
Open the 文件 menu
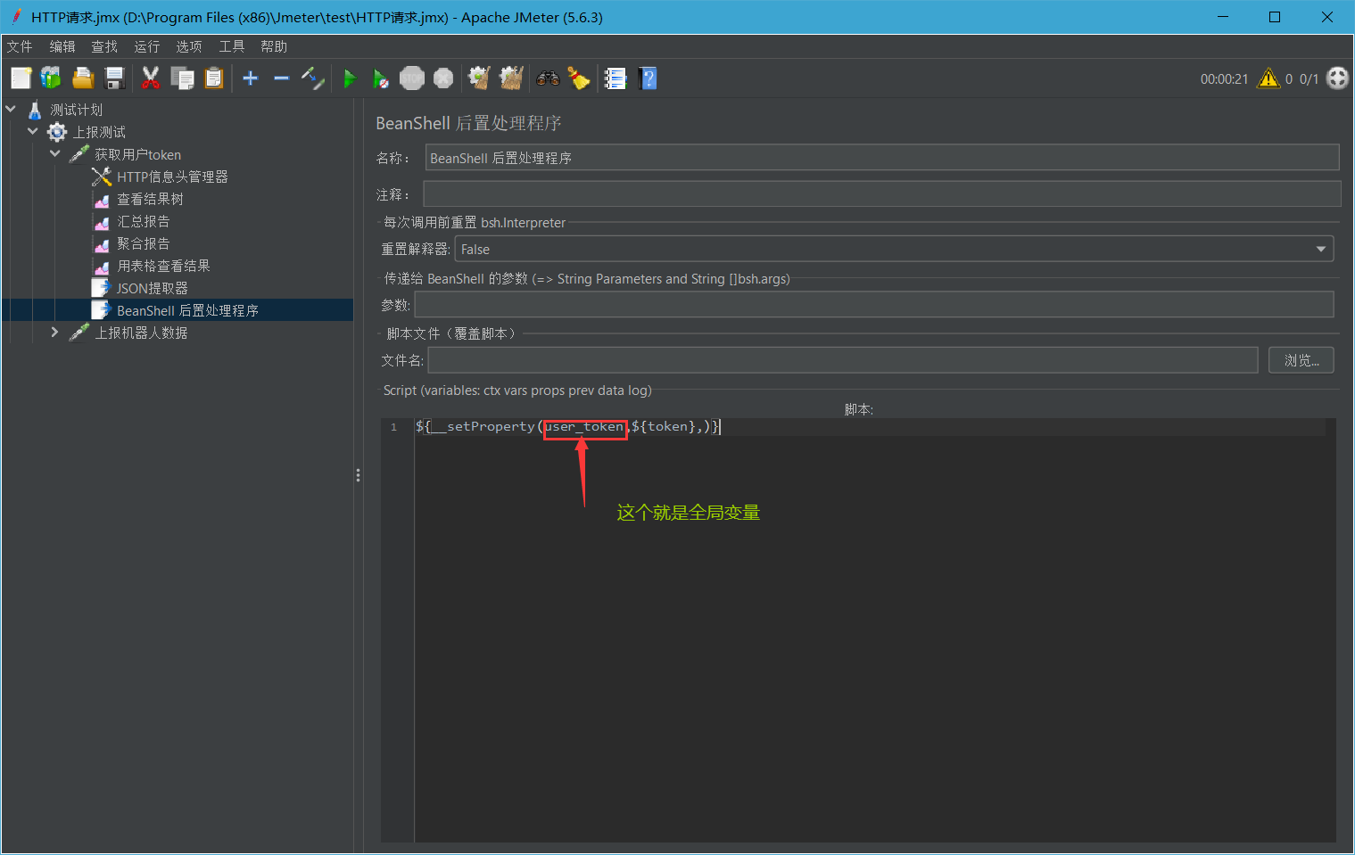click(20, 46)
